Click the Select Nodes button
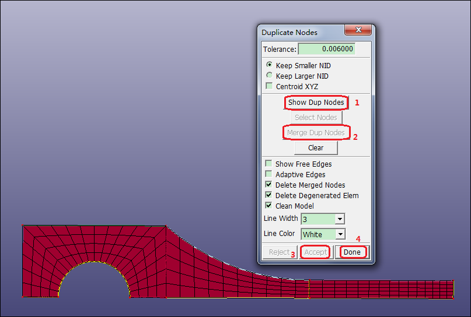 (x=316, y=118)
